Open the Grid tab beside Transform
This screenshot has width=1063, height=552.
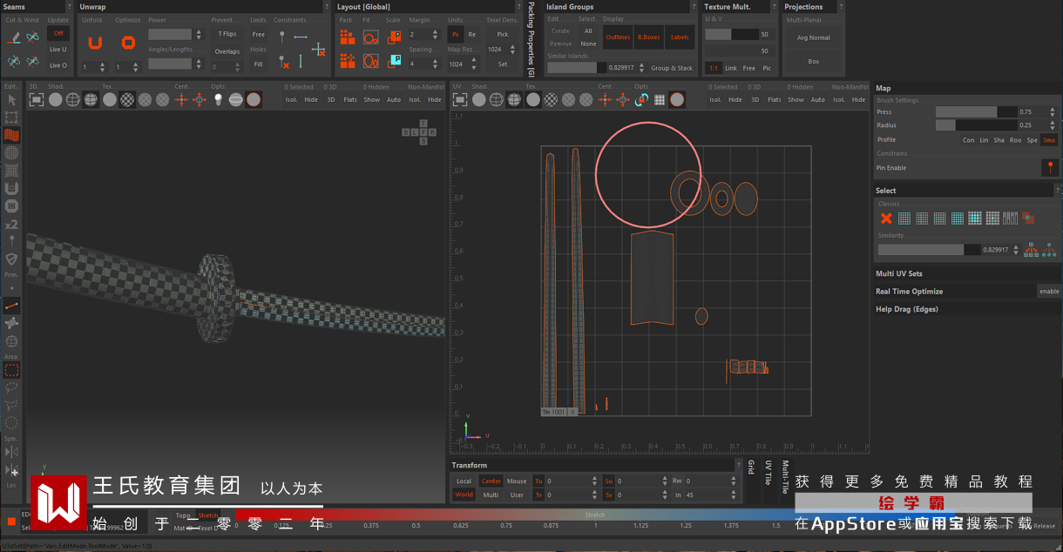click(751, 468)
